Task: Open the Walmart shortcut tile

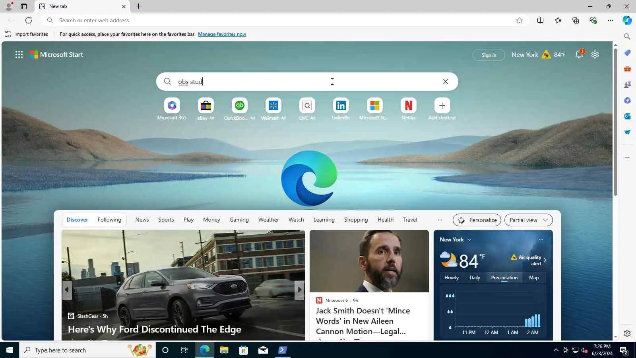Action: [273, 105]
